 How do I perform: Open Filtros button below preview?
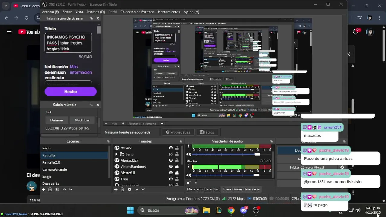click(x=207, y=132)
